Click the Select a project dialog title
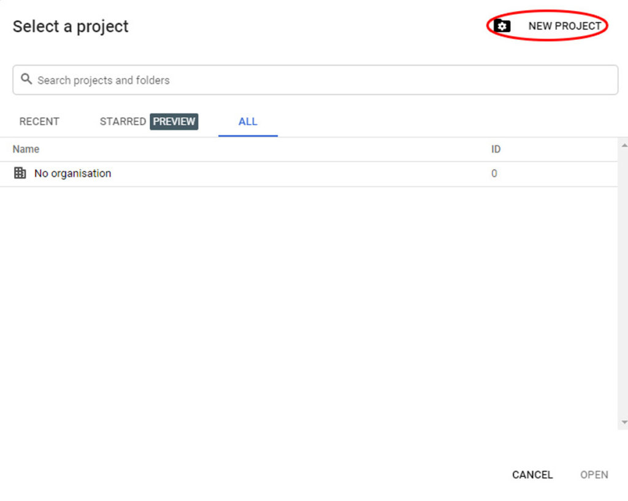 [x=70, y=26]
